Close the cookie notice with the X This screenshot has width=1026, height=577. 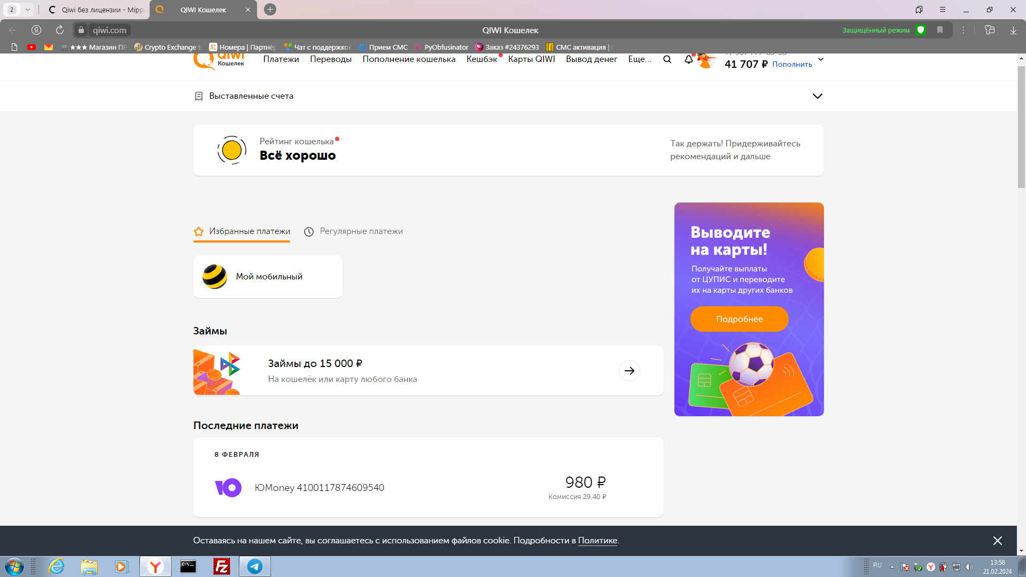(x=997, y=541)
